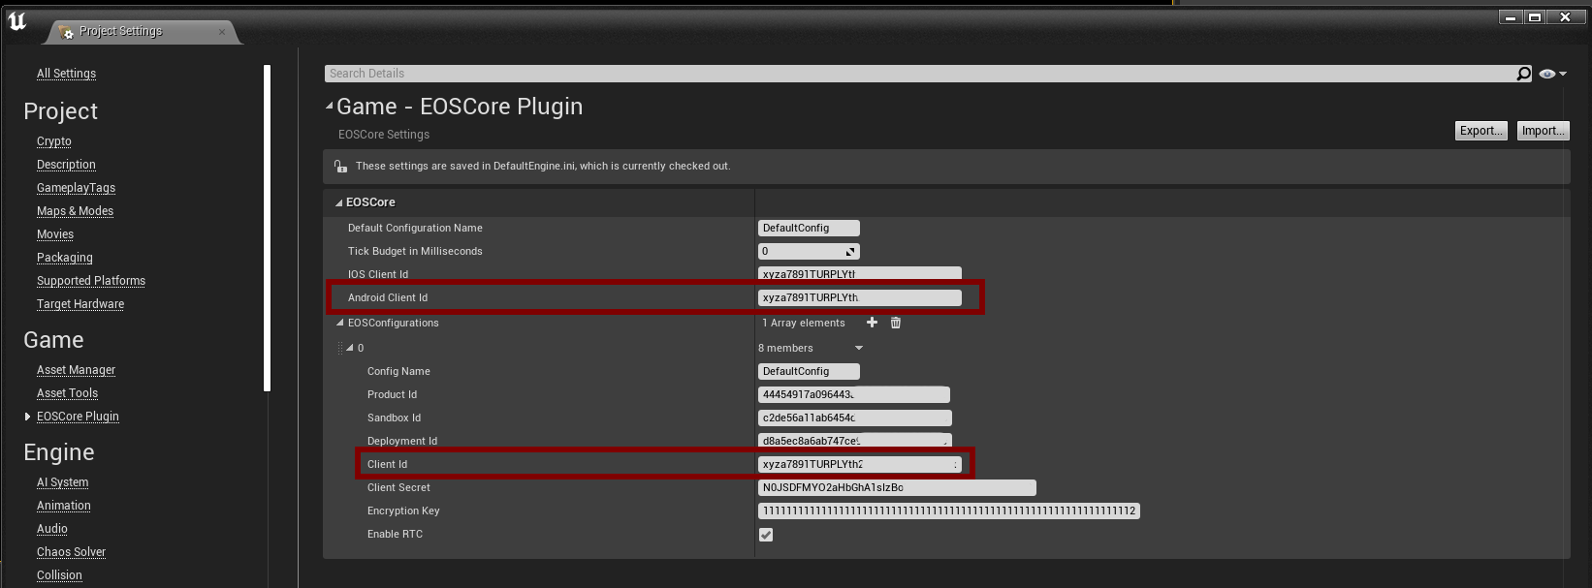Image resolution: width=1592 pixels, height=588 pixels.
Task: Collapse the EOSCore section
Action: pos(339,202)
